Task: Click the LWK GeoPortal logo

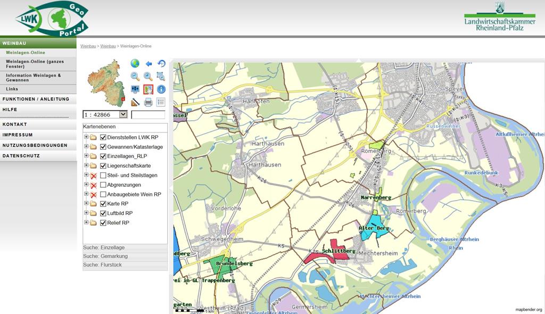Action: pos(52,19)
